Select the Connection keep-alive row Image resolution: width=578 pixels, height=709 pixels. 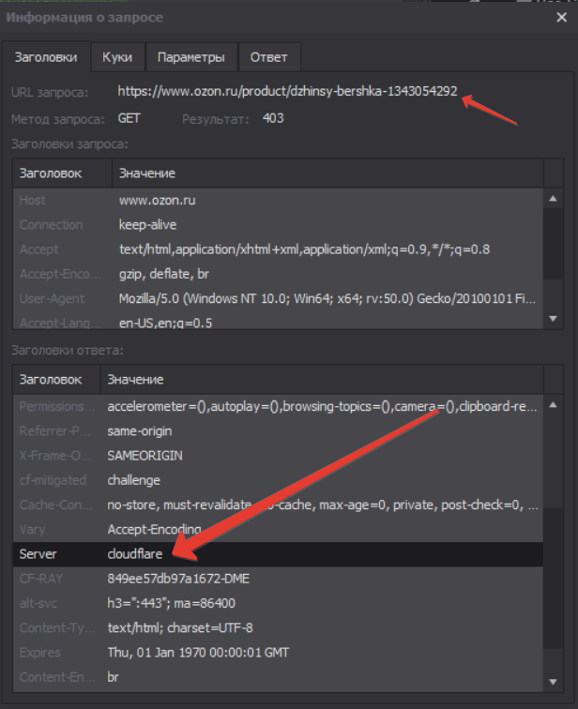point(278,225)
